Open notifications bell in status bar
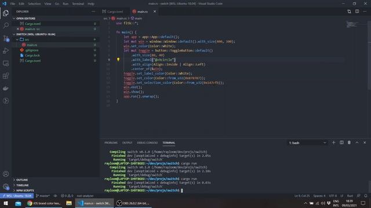Image resolution: width=371 pixels, height=208 pixels. click(x=366, y=196)
